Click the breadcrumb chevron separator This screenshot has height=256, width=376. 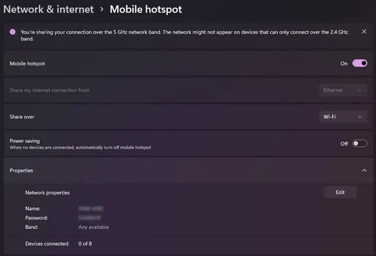101,9
